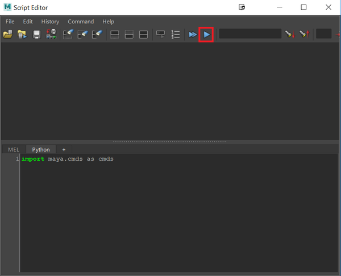Viewport: 341px width, 276px height.
Task: Click the Execute play button
Action: 206,35
